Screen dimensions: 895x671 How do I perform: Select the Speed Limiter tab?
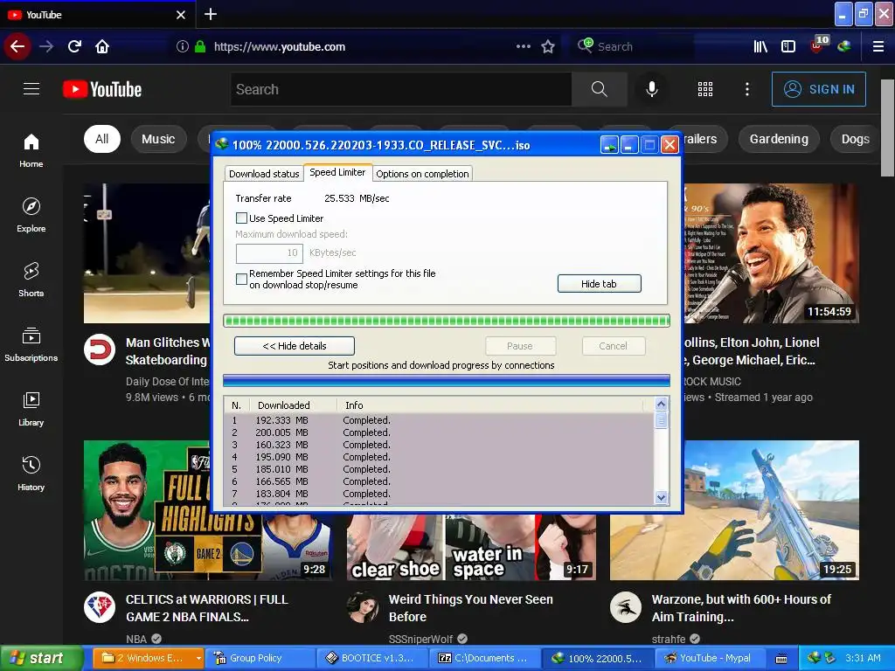point(337,172)
